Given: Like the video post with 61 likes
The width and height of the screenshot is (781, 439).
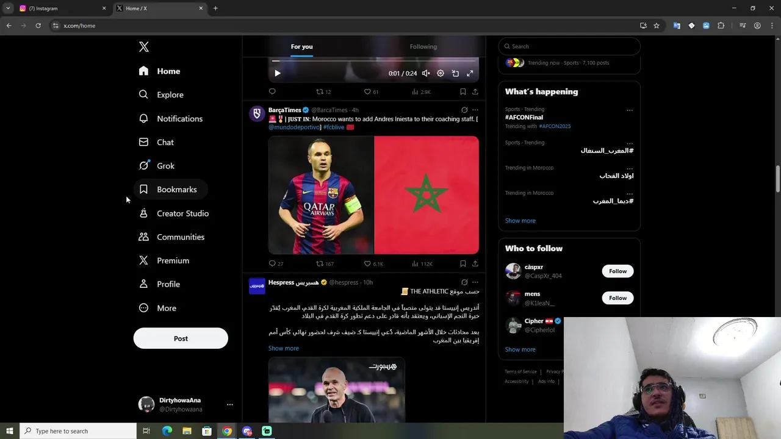Looking at the screenshot, I should [371, 91].
